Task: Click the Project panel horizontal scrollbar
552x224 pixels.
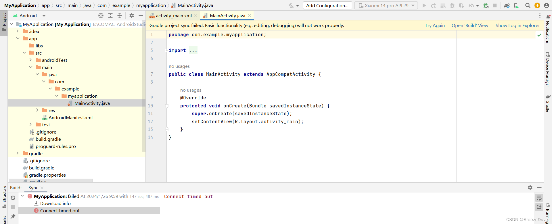Action: [x=51, y=180]
